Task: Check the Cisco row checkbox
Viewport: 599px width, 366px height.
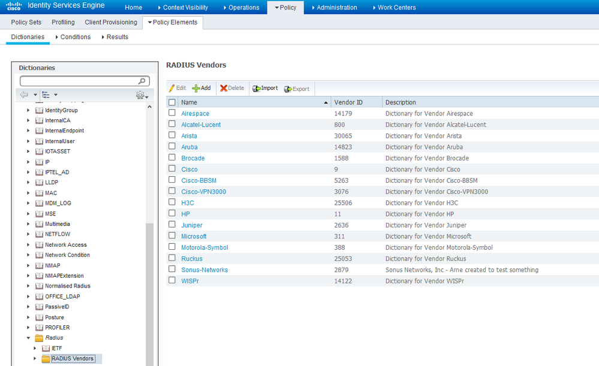Action: pyautogui.click(x=172, y=168)
